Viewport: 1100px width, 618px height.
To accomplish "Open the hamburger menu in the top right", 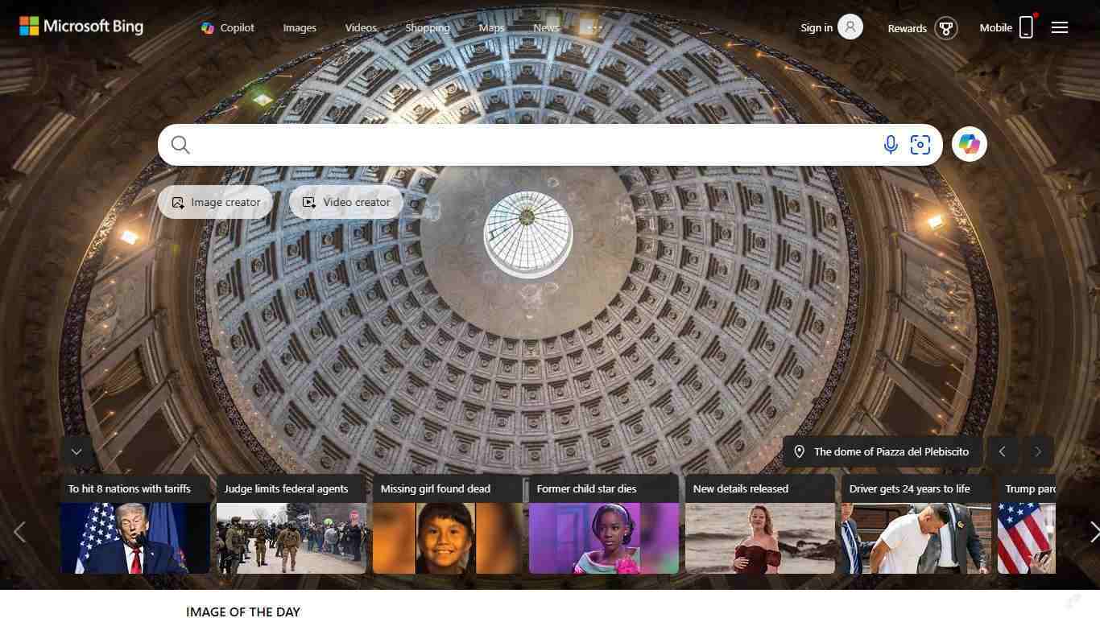I will tap(1060, 27).
